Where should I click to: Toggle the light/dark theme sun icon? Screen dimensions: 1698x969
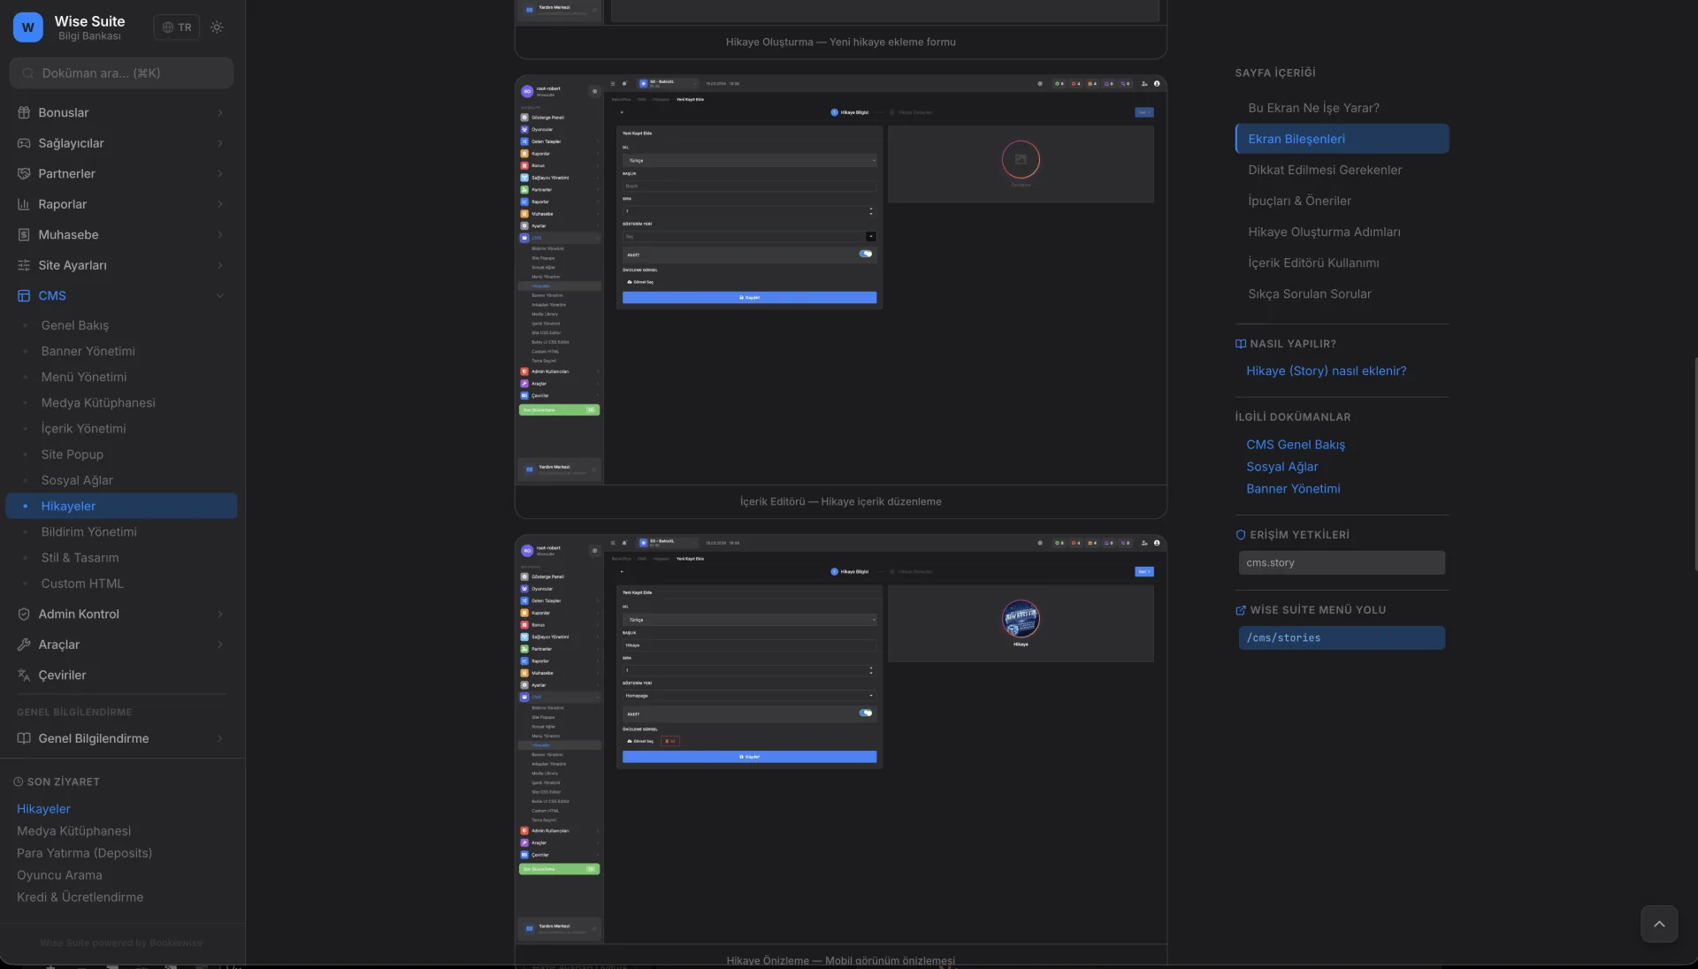(217, 27)
